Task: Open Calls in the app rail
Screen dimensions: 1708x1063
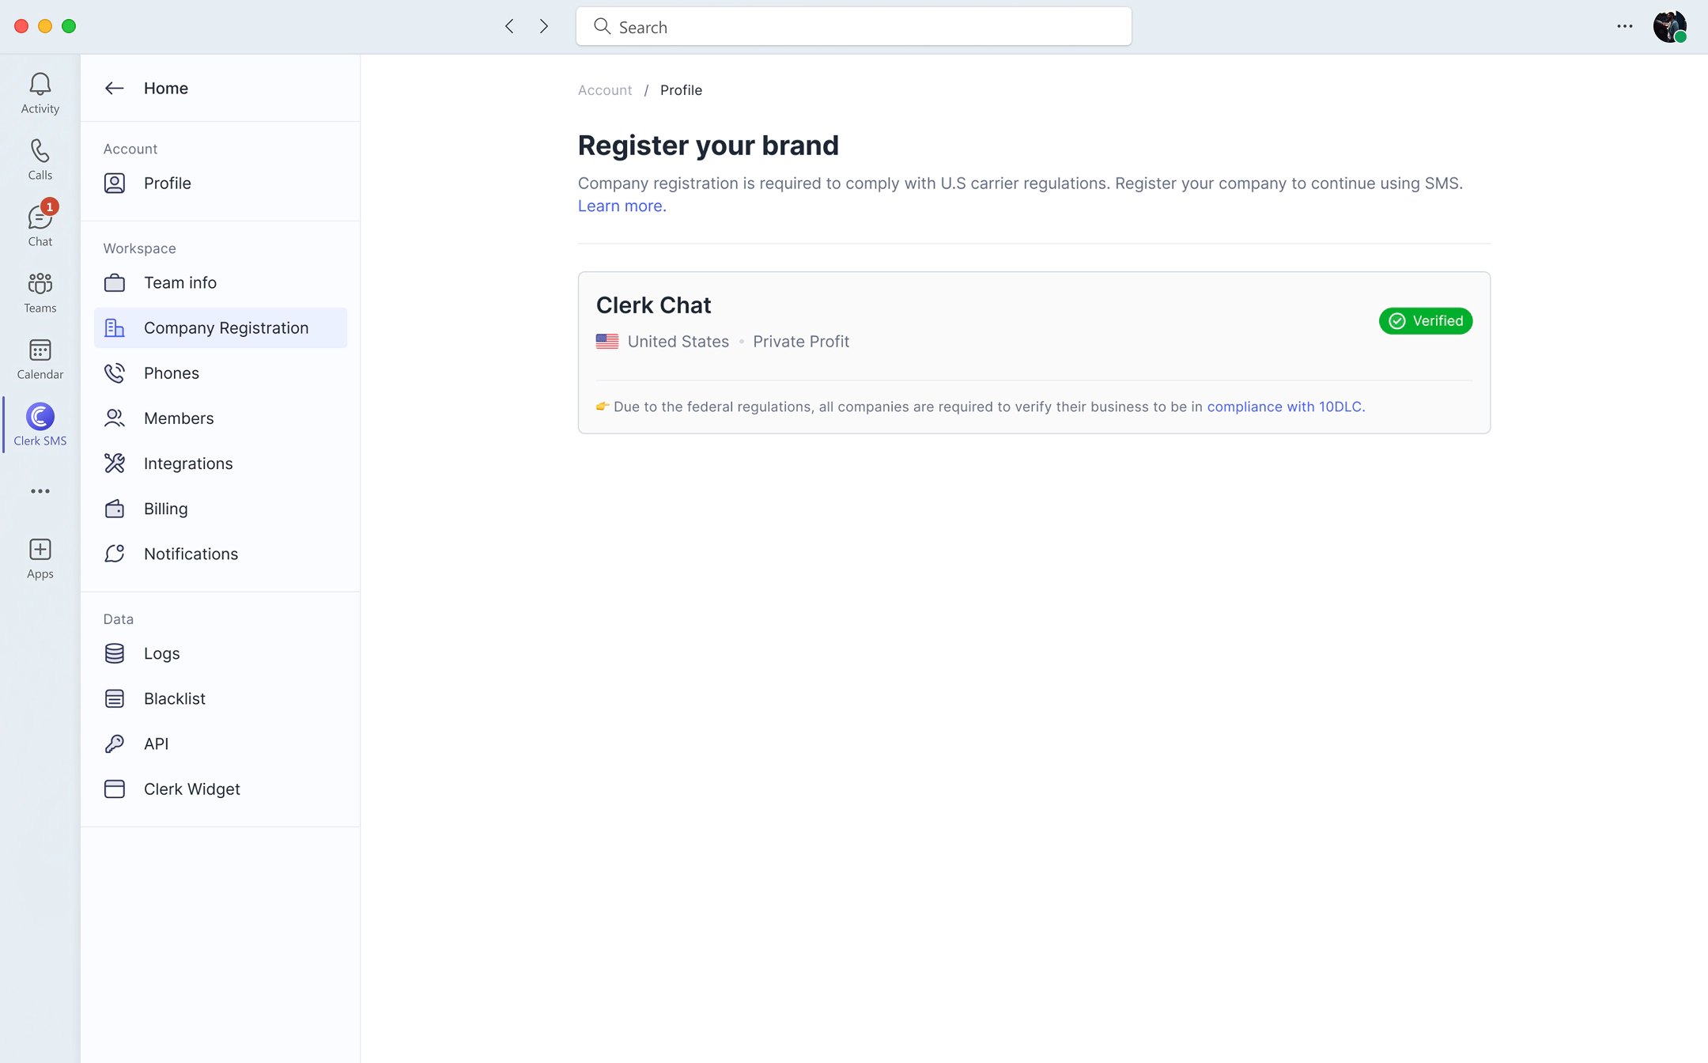Action: click(40, 159)
